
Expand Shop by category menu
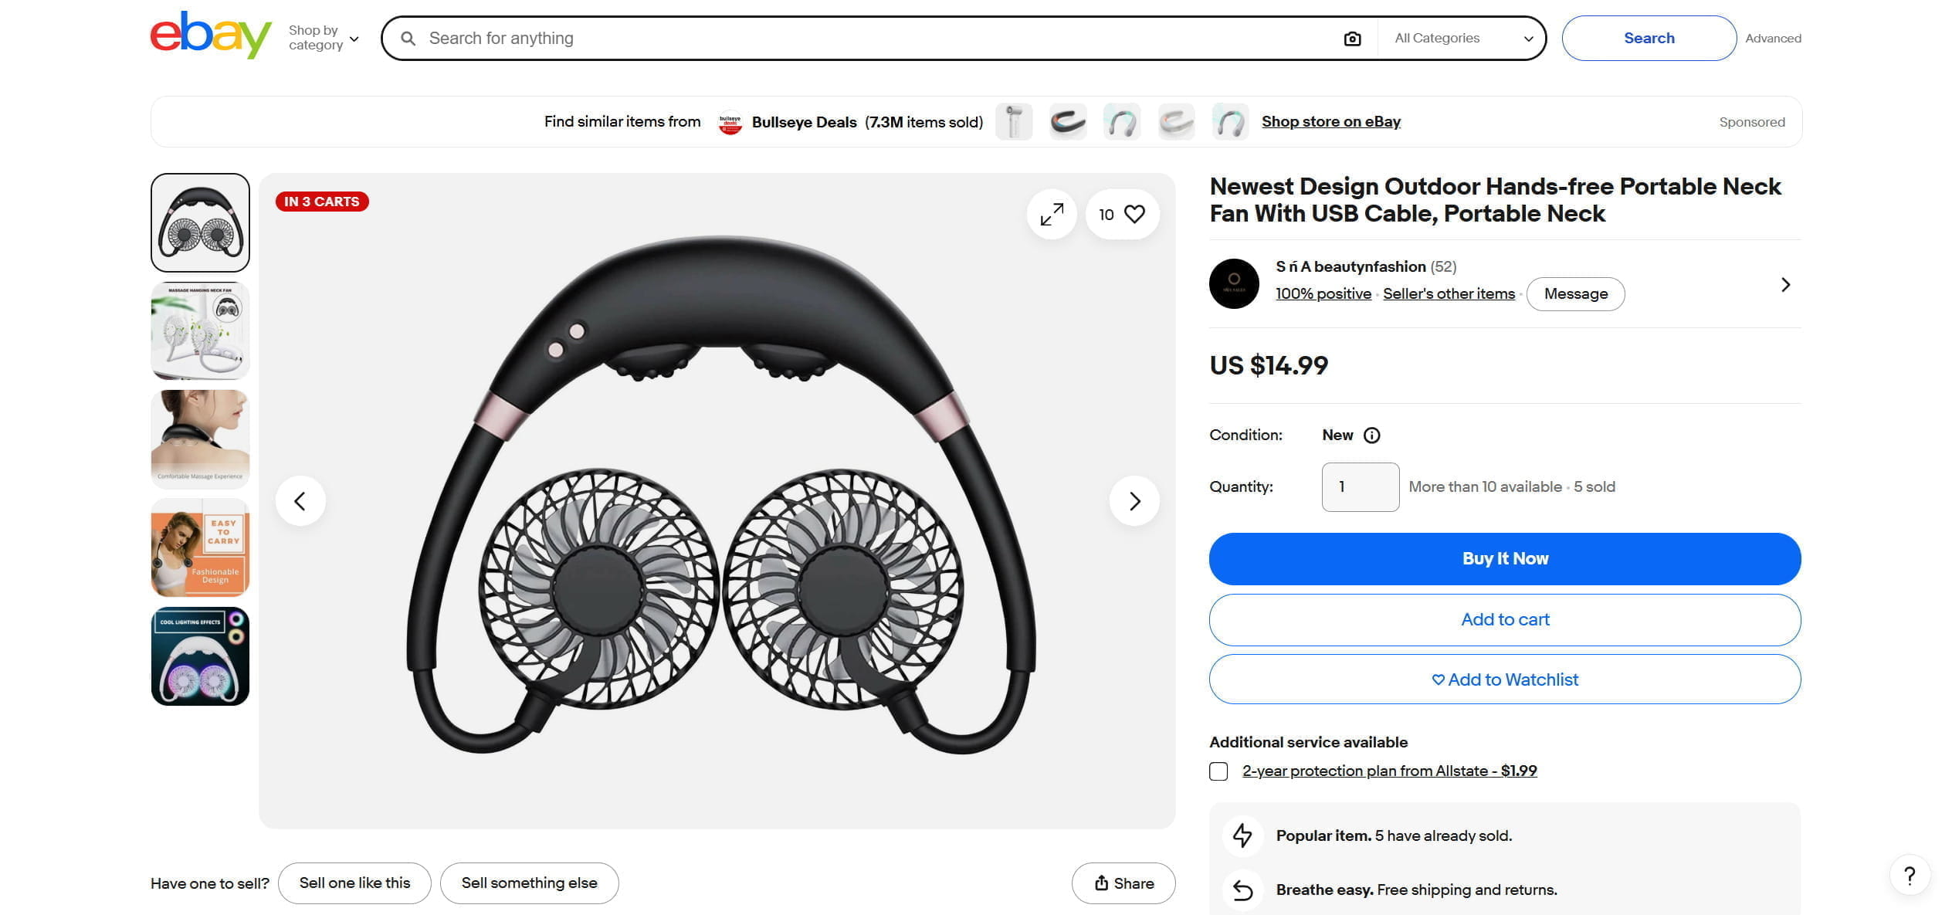[x=324, y=38]
